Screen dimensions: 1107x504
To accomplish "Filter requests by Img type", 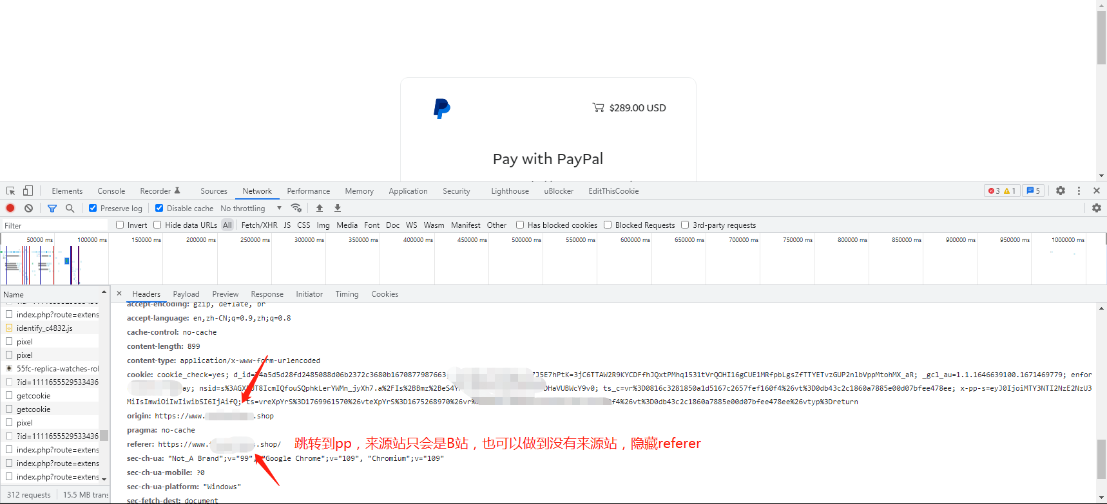I will 323,225.
